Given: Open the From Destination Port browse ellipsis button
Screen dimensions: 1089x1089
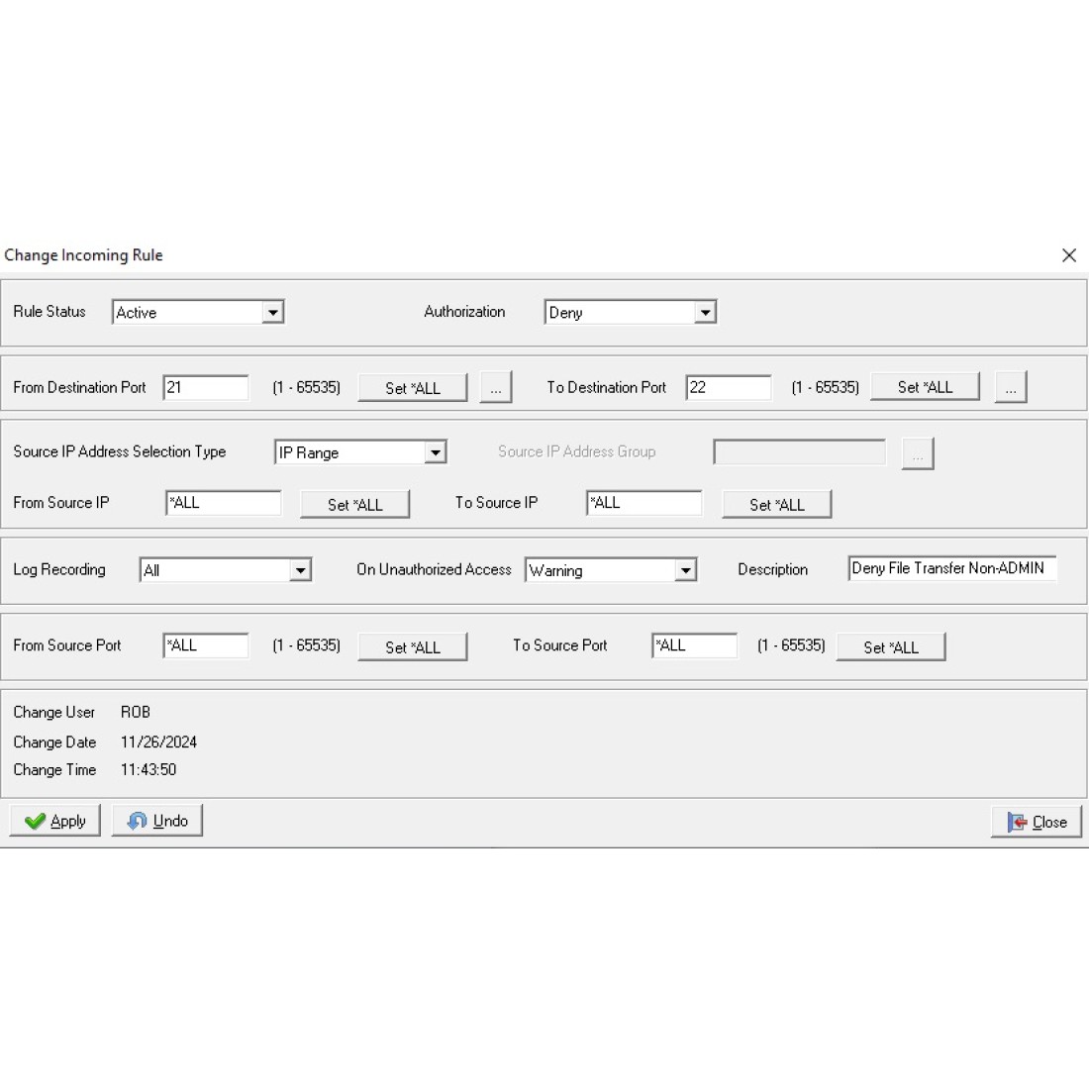Looking at the screenshot, I should pos(495,388).
